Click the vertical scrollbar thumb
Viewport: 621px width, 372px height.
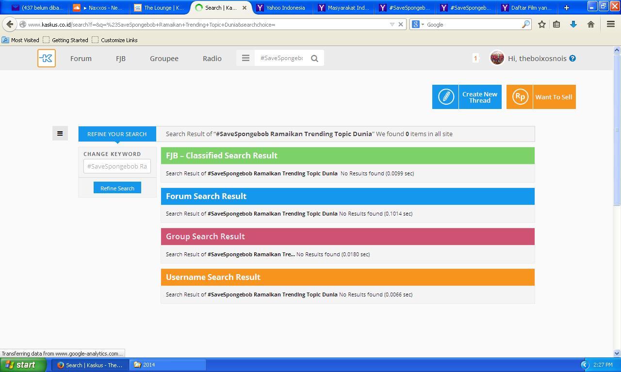tap(617, 129)
